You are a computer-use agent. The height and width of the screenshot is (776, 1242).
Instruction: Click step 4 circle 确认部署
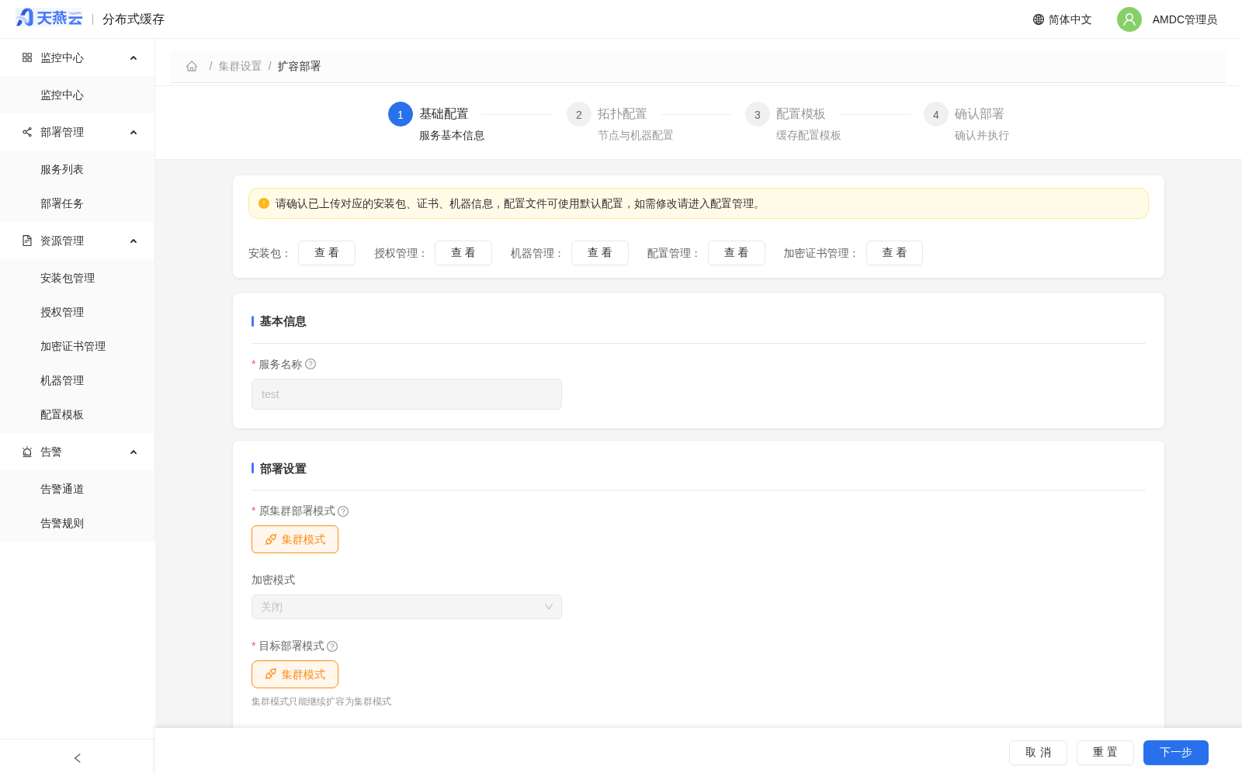coord(936,114)
